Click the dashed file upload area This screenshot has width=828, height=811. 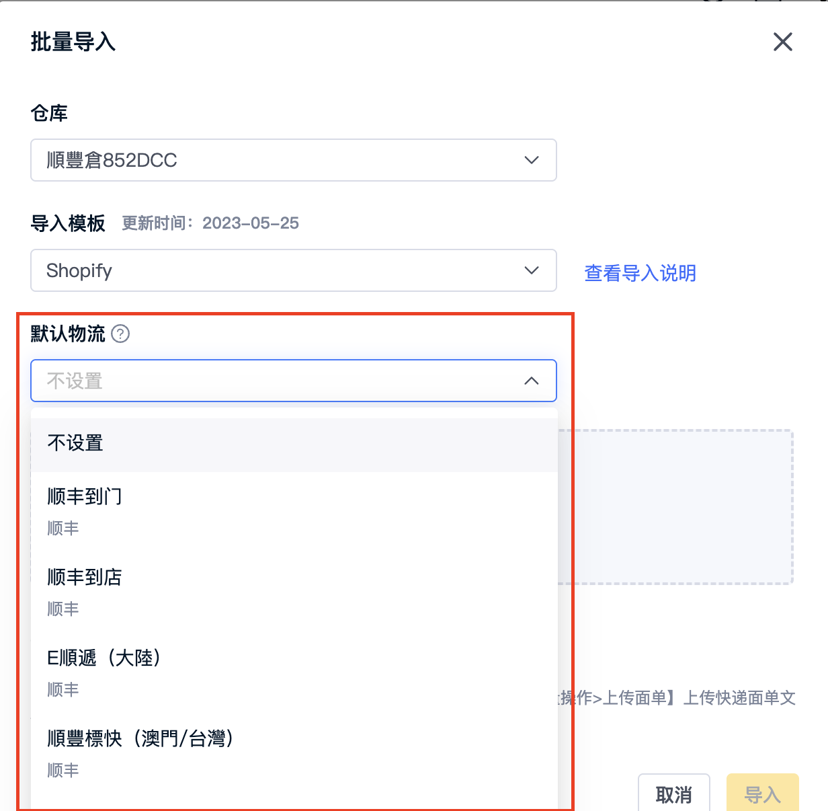coord(676,507)
